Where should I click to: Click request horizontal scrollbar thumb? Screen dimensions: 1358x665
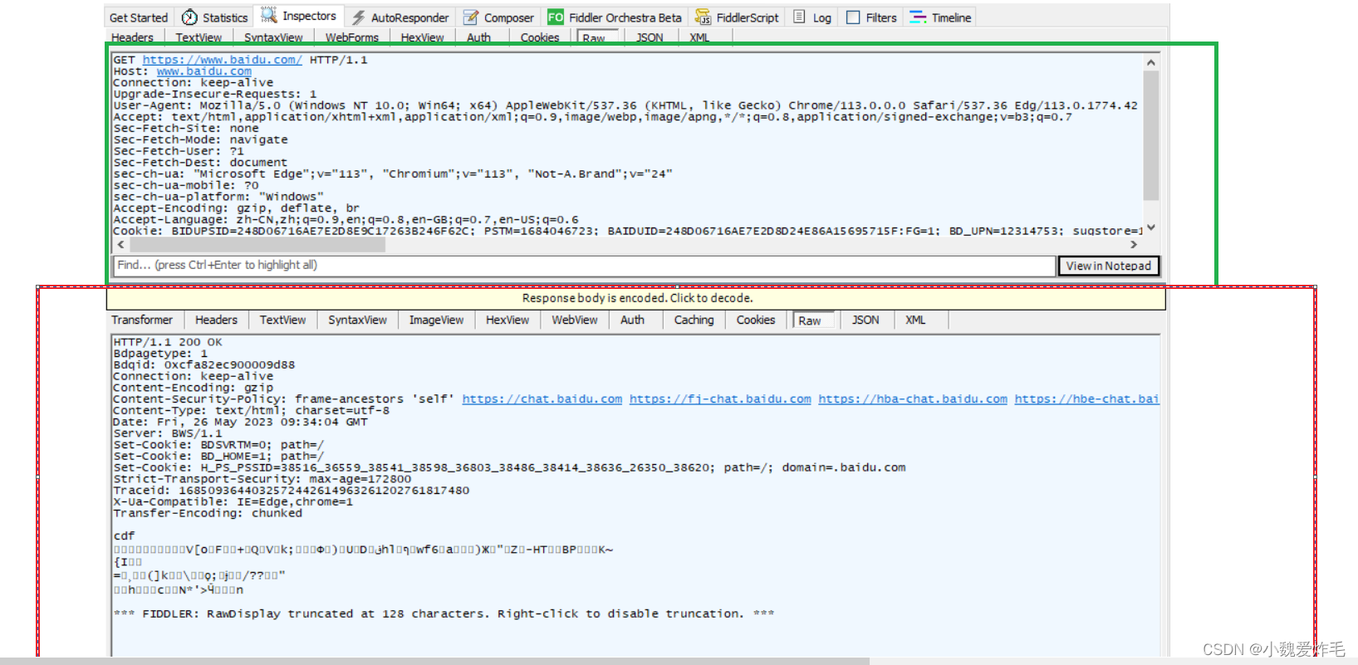point(257,245)
